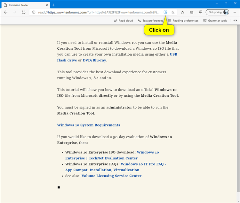240x203 pixels.
Task: Click the feedback person icon
Action: (x=200, y=12)
